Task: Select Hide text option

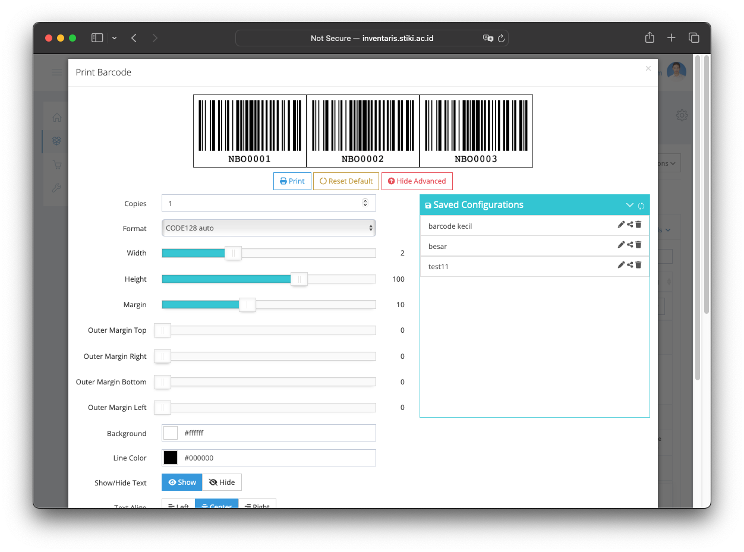Action: coord(222,482)
